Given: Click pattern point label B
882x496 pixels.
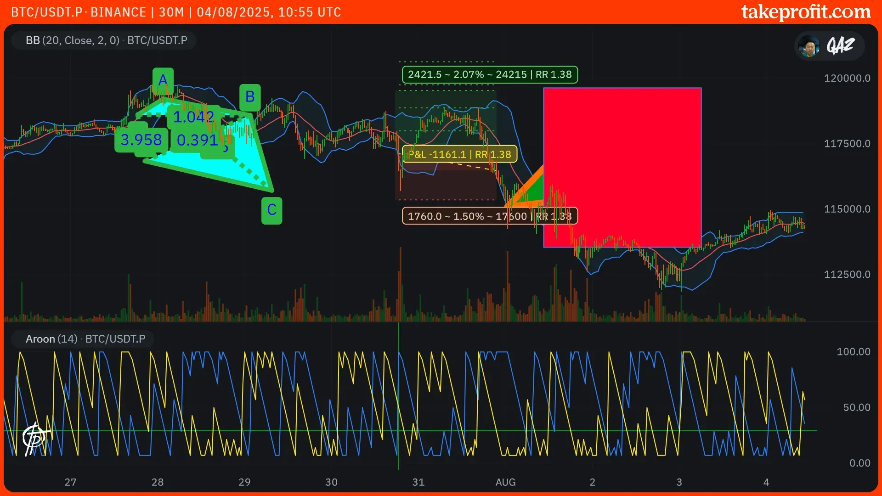Looking at the screenshot, I should (250, 97).
